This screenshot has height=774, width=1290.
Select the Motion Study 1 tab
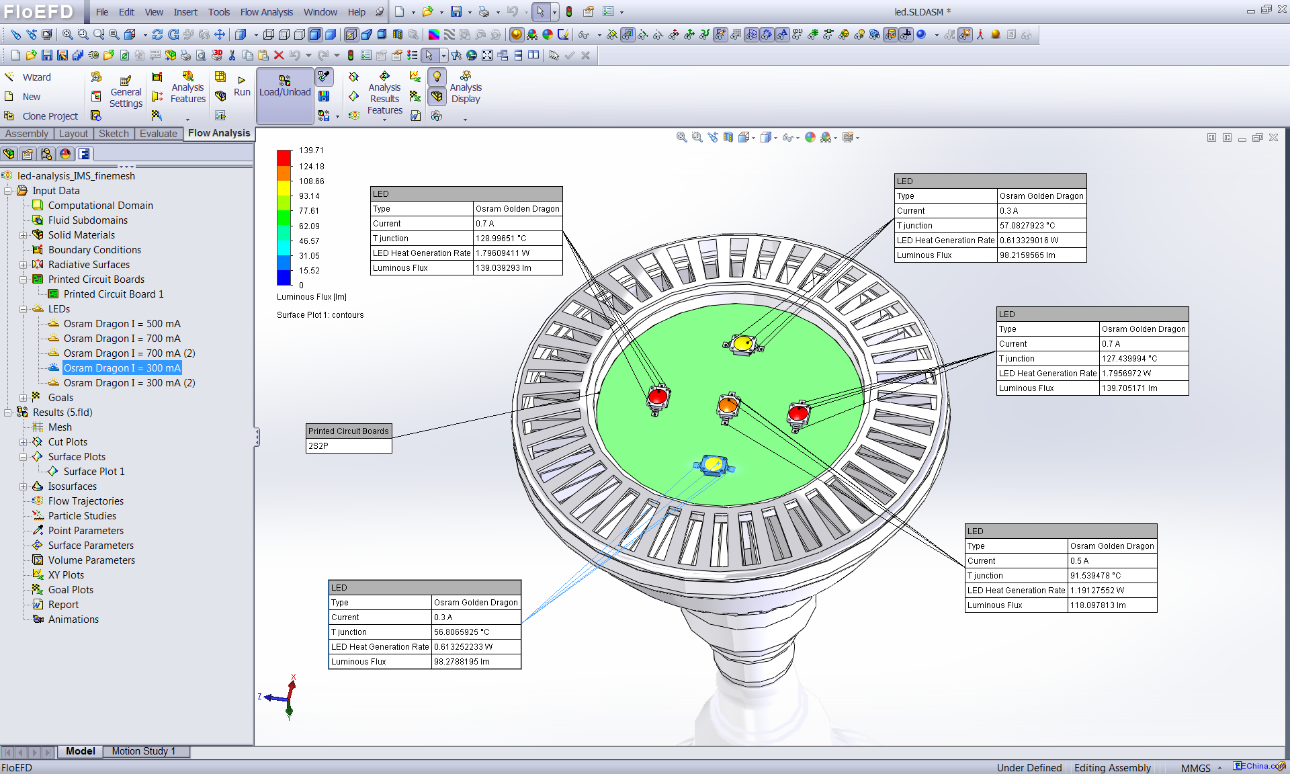[x=144, y=751]
